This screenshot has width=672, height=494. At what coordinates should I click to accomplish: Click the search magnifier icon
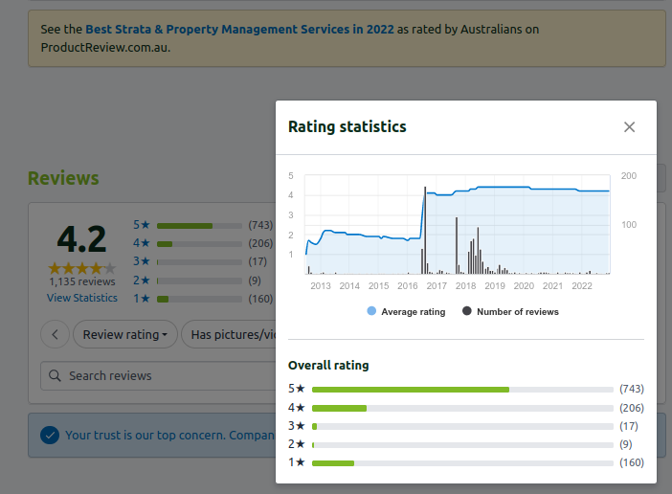click(x=55, y=376)
